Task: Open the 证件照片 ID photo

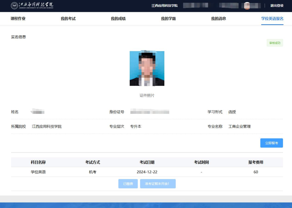Action: point(147,68)
